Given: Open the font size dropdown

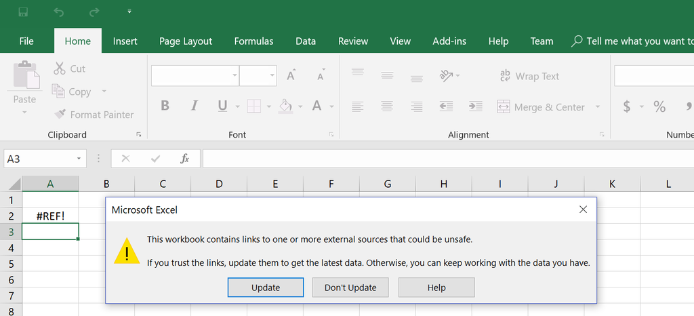Looking at the screenshot, I should coord(272,76).
